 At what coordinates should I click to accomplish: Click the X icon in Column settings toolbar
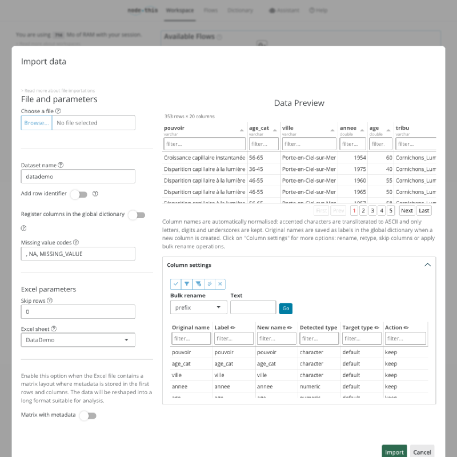click(x=220, y=284)
